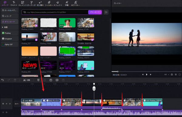This screenshot has width=182, height=117.
Task: Select the green screen Pixabay_220429 thumbnail
Action: pyautogui.click(x=67, y=23)
